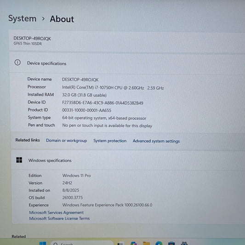Click DESKTOP-49ROJQK in the top header card
This screenshot has height=245, width=245.
click(32, 39)
